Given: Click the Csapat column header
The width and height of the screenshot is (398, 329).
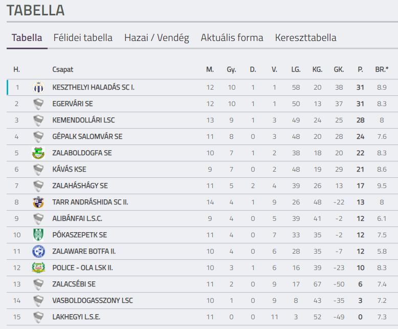Looking at the screenshot, I should tap(63, 69).
